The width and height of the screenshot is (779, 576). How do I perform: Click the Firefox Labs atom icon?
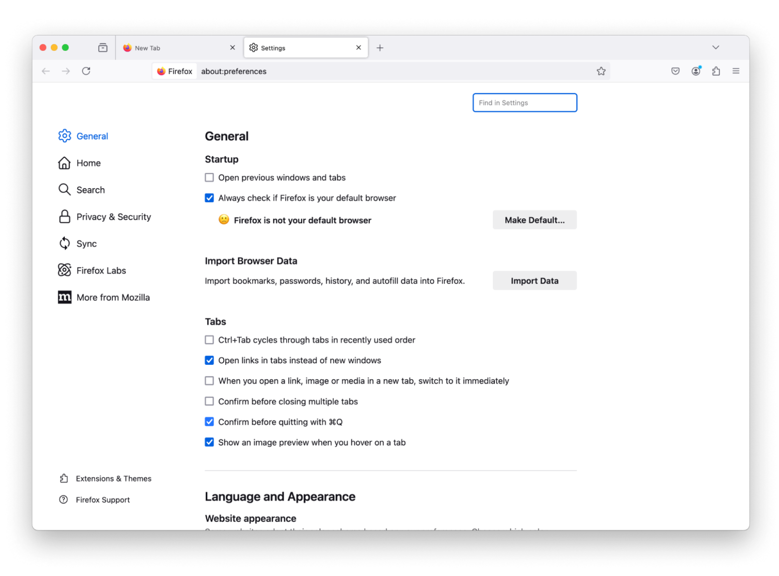[x=64, y=271]
